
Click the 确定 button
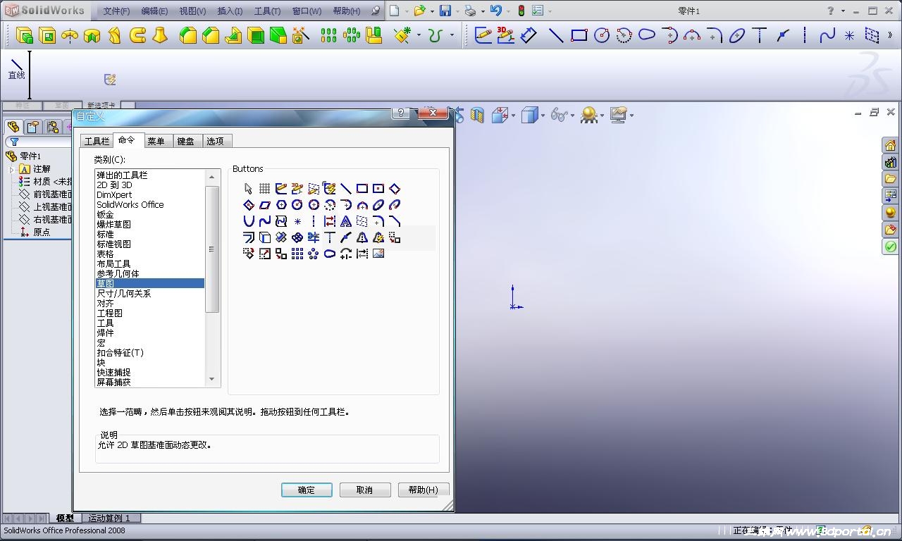(307, 490)
